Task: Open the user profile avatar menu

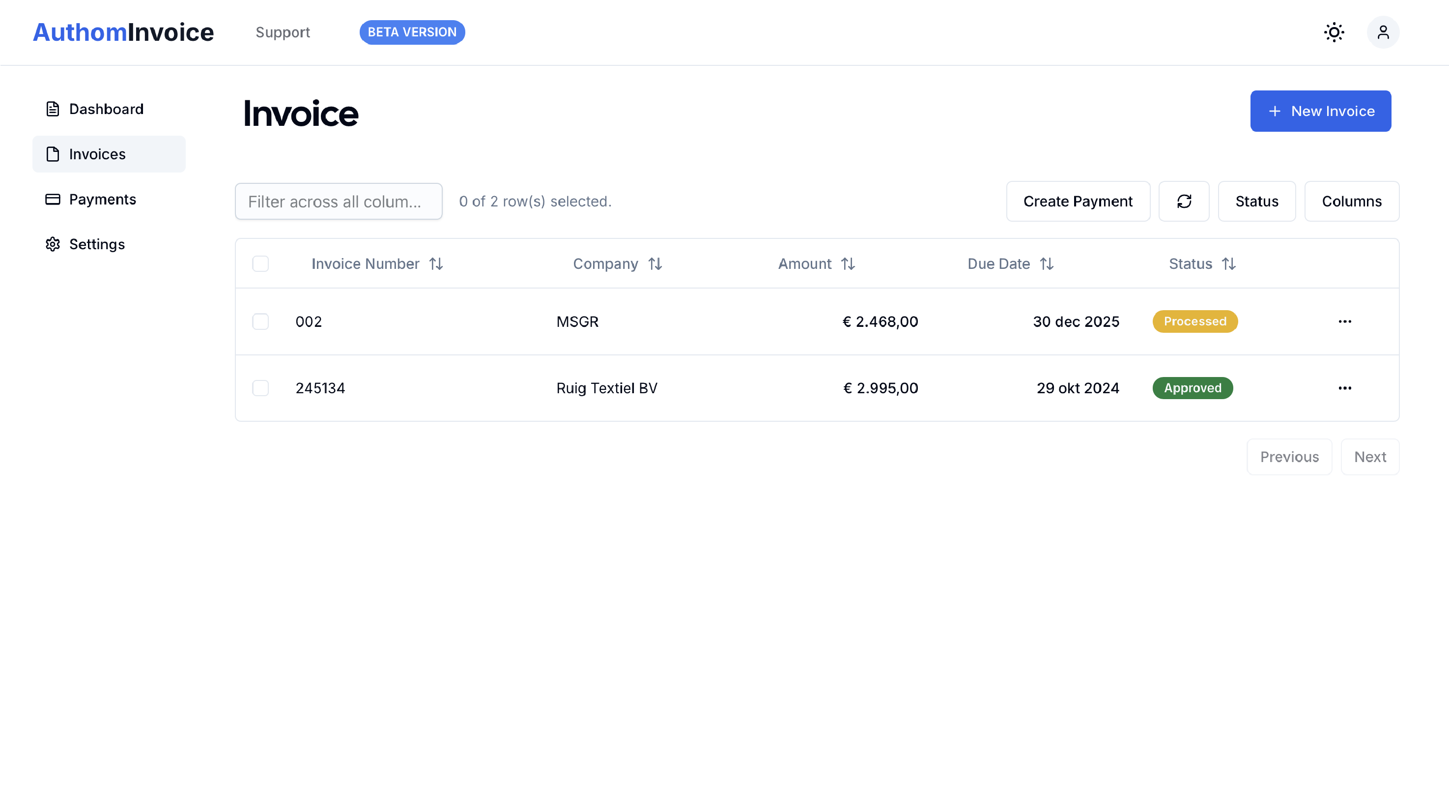Action: click(1383, 32)
